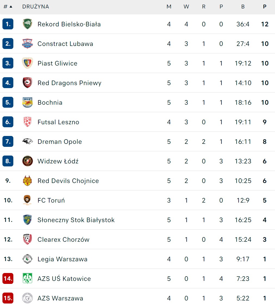
Task: Sort by the bold P points header
Action: pos(265,7)
